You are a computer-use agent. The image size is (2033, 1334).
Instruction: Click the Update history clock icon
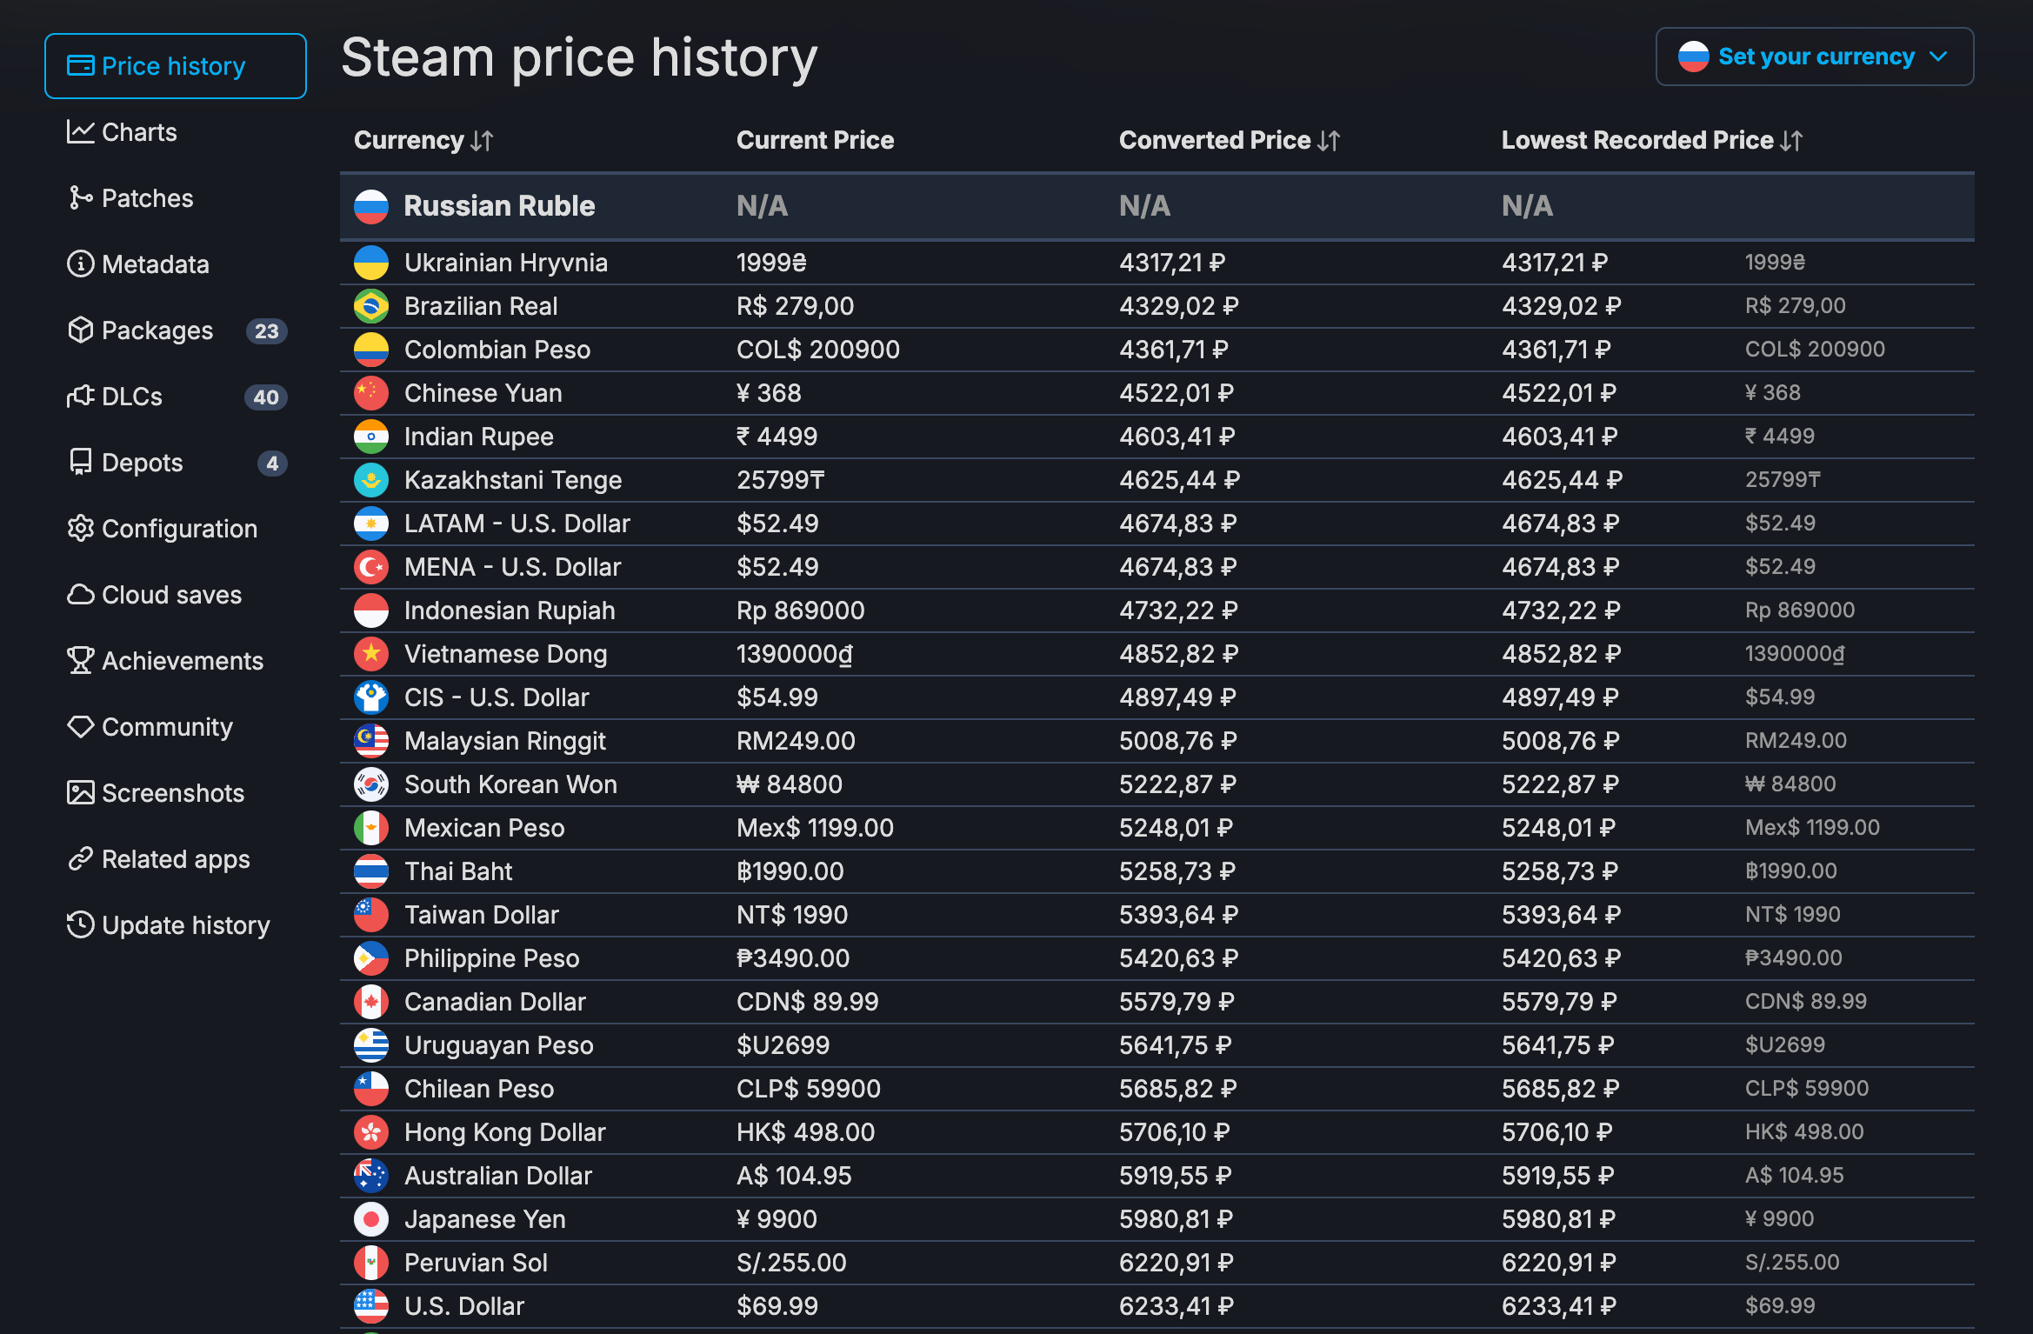tap(80, 925)
